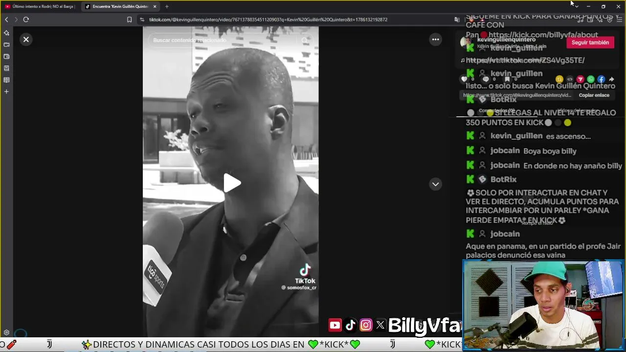Send to friends with the red icon
The height and width of the screenshot is (352, 626).
580,79
